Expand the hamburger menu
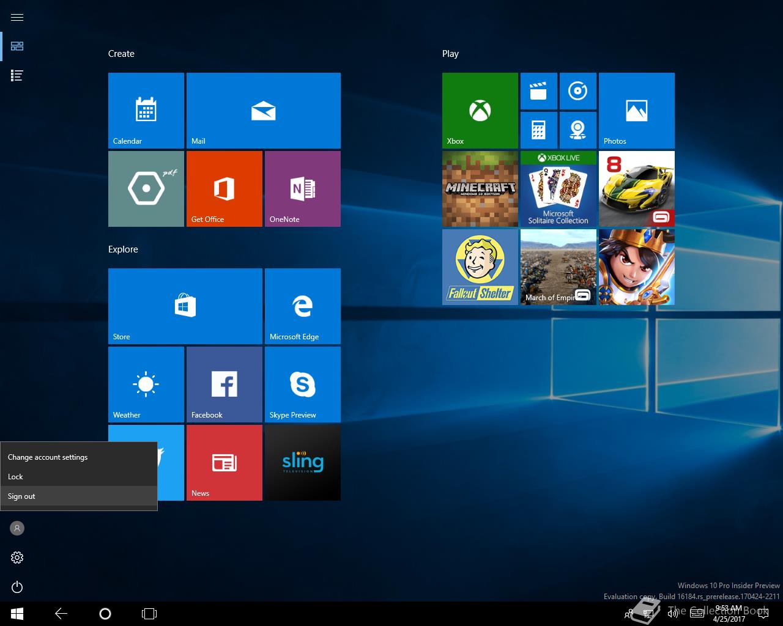 pos(17,17)
